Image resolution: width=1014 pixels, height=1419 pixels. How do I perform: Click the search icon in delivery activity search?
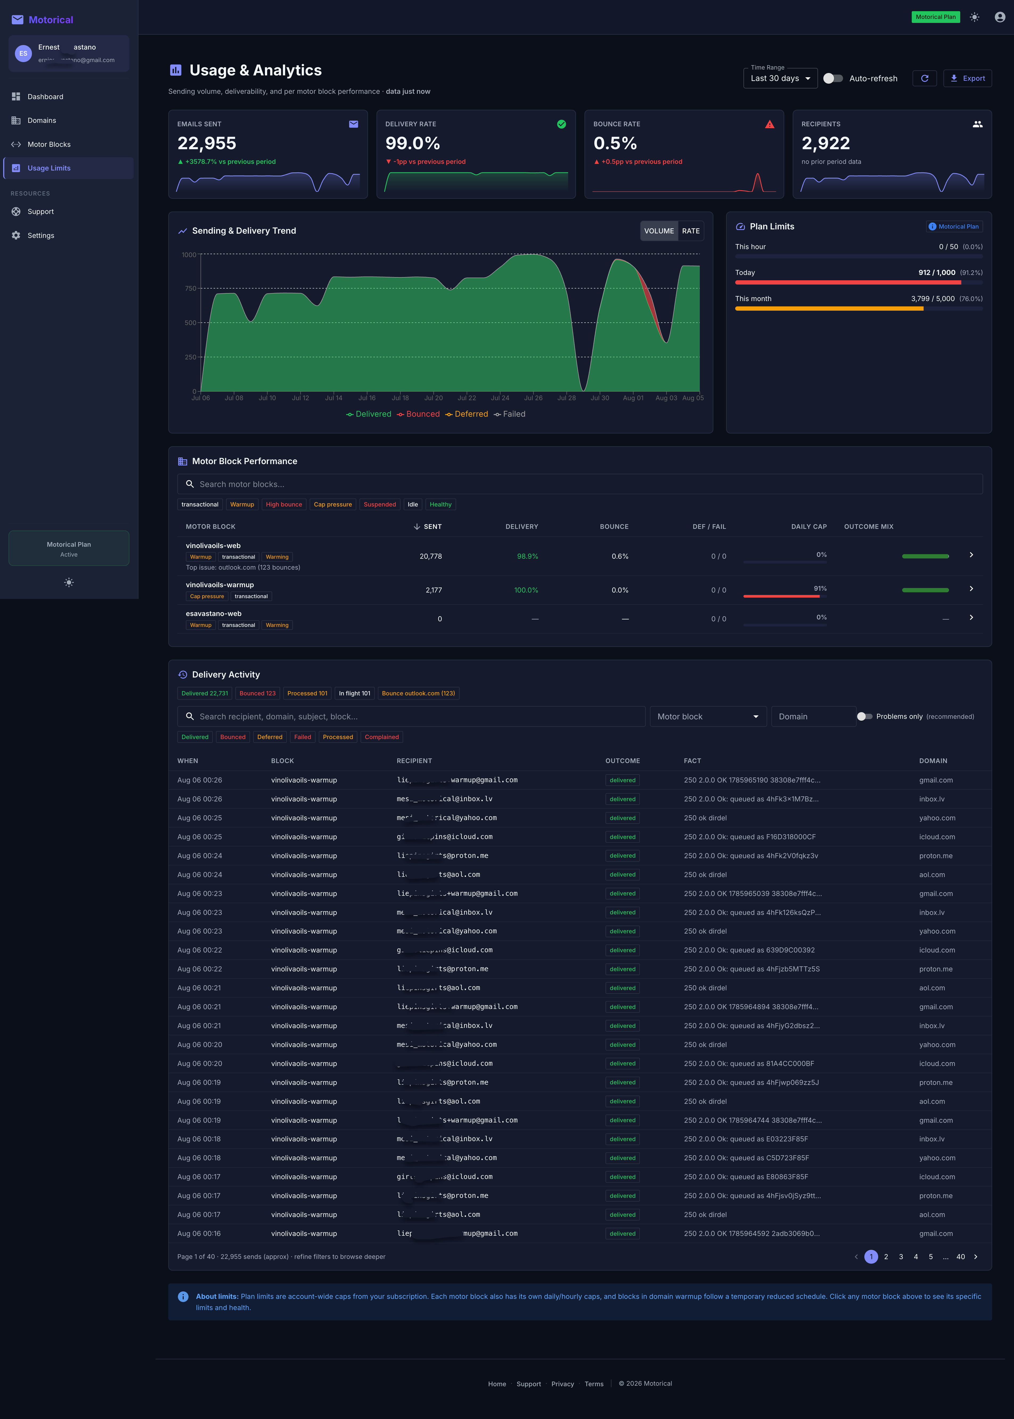[x=190, y=716]
